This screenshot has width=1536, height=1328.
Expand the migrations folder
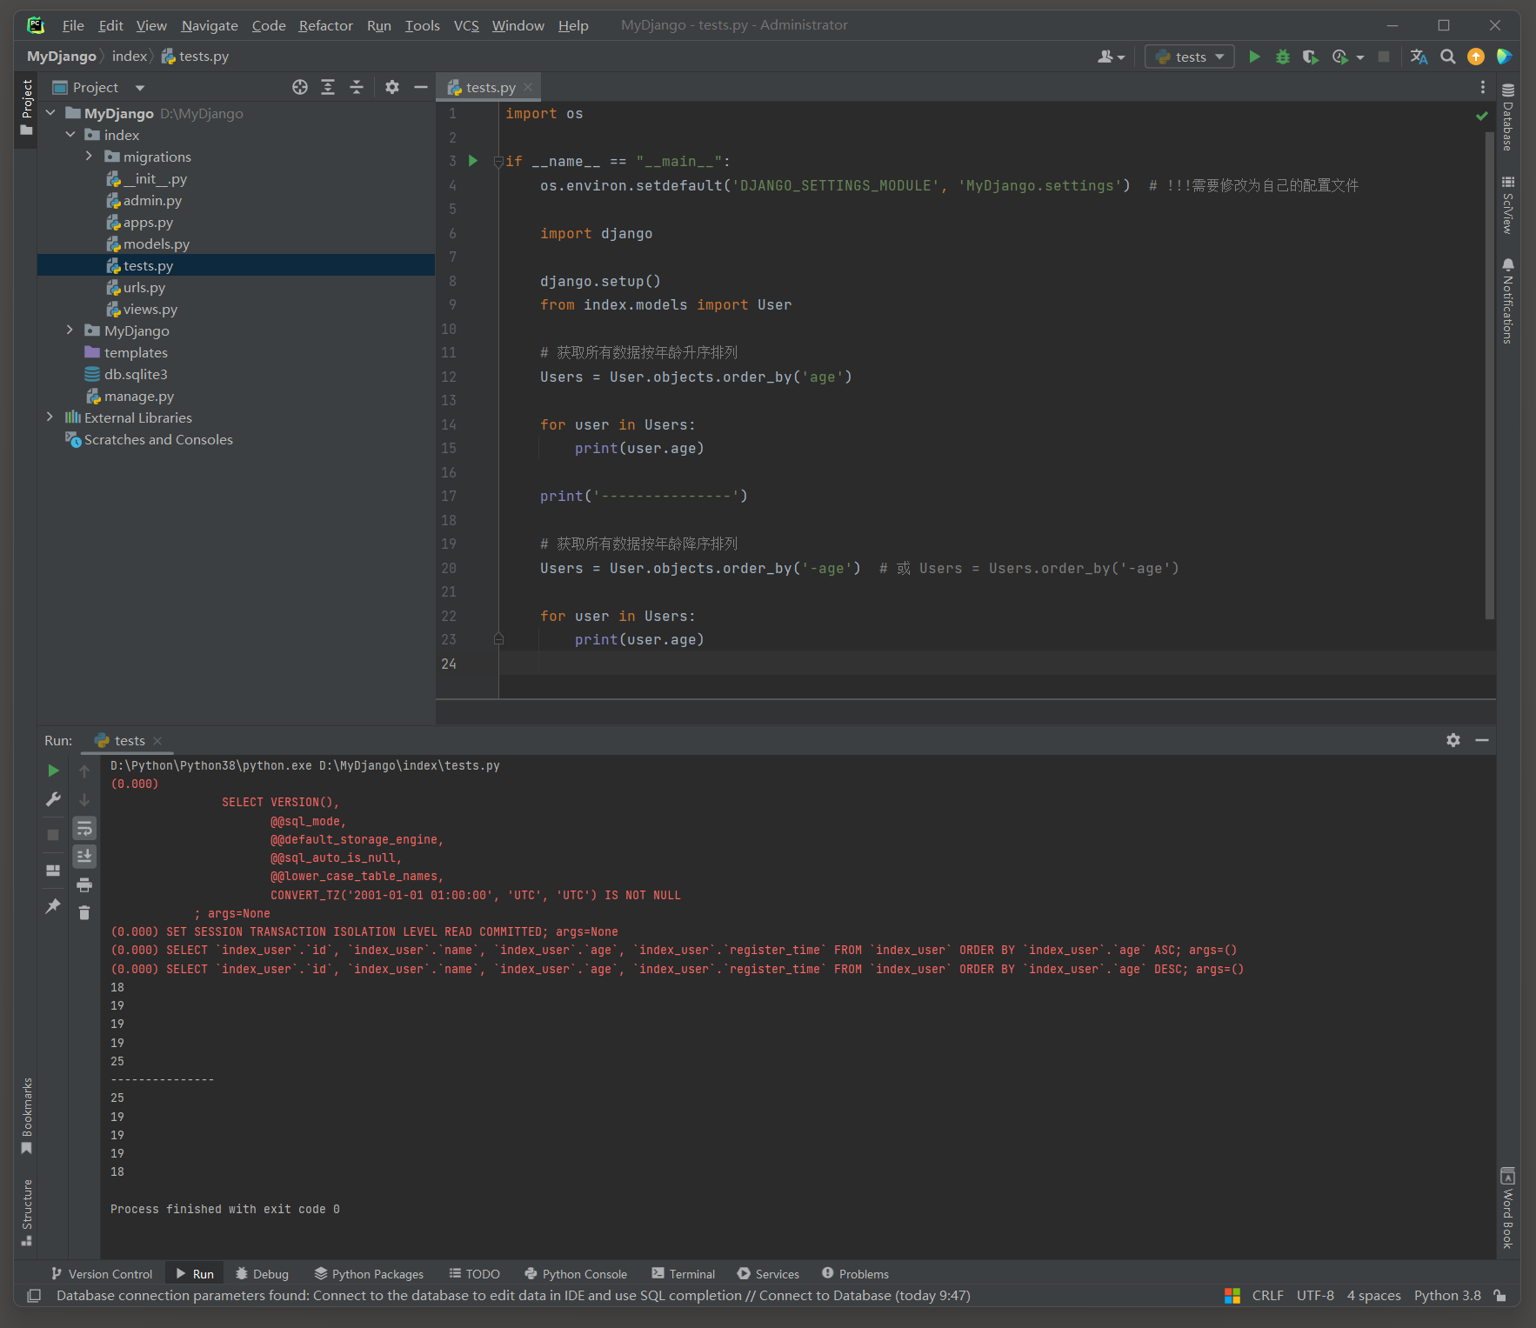coord(89,157)
